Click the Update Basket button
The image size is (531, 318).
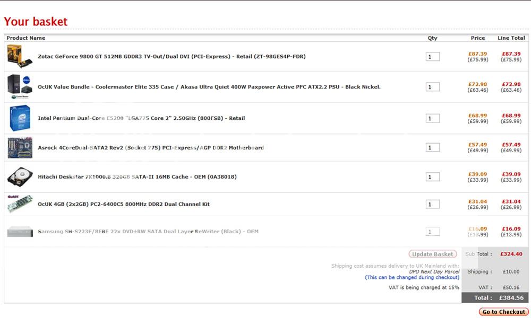pyautogui.click(x=432, y=254)
